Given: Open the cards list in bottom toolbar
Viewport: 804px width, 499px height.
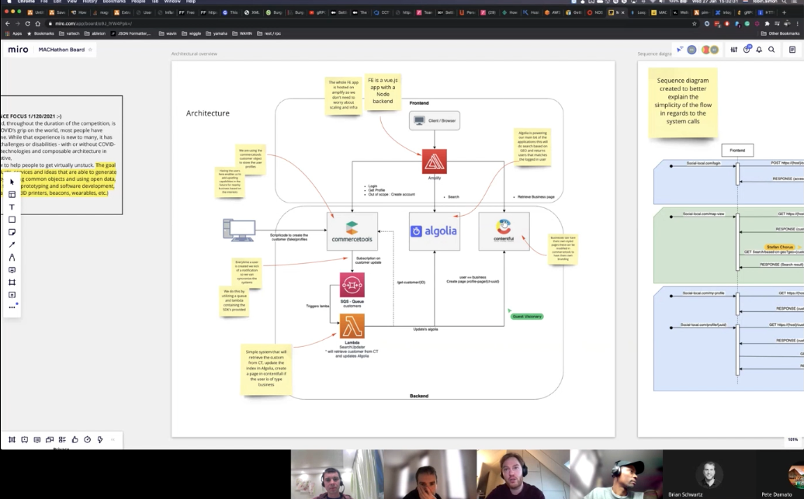Looking at the screenshot, I should [x=62, y=439].
